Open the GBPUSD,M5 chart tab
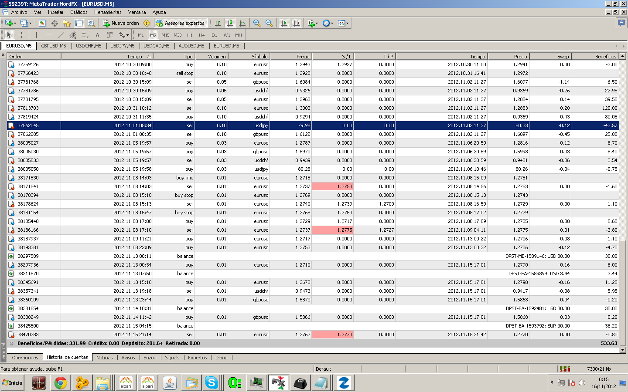This screenshot has height=392, width=628. [x=54, y=46]
